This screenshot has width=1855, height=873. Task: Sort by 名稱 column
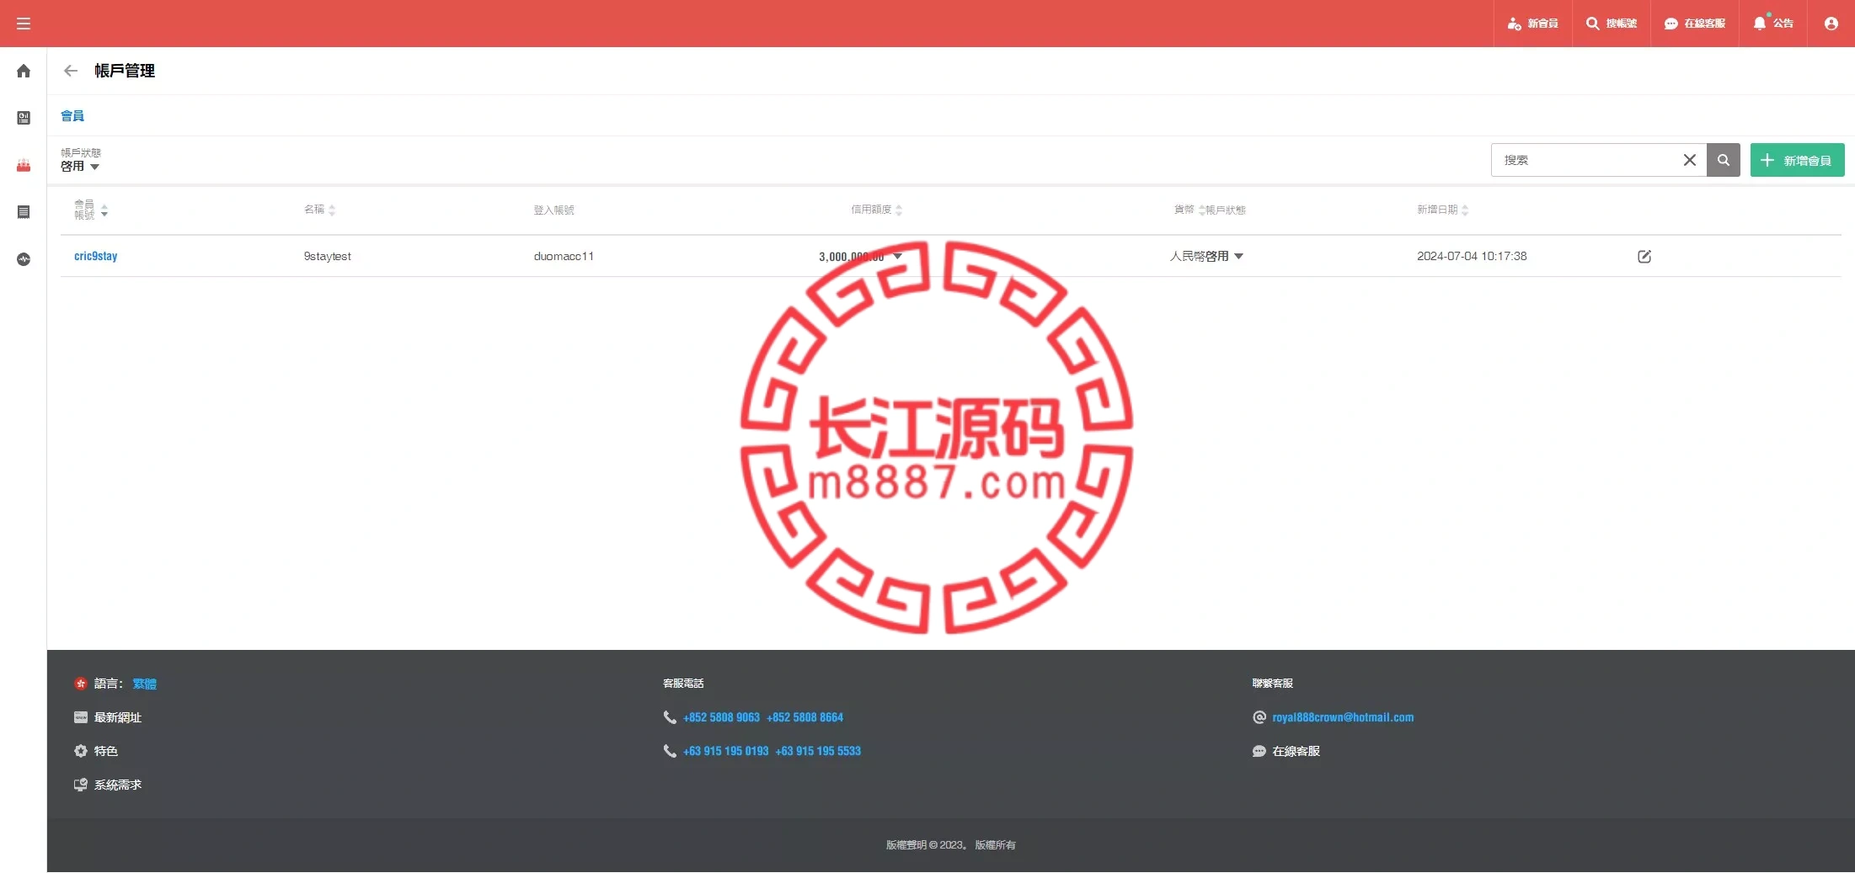coord(320,210)
